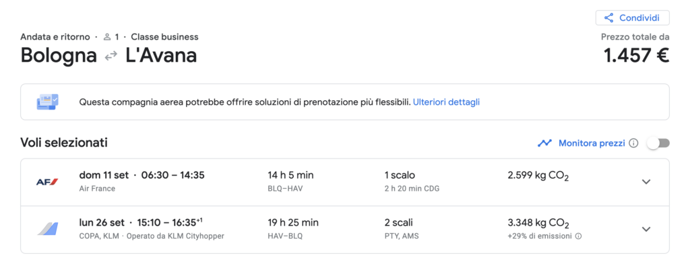Open info icon next to Monitora prezzi

click(x=633, y=143)
